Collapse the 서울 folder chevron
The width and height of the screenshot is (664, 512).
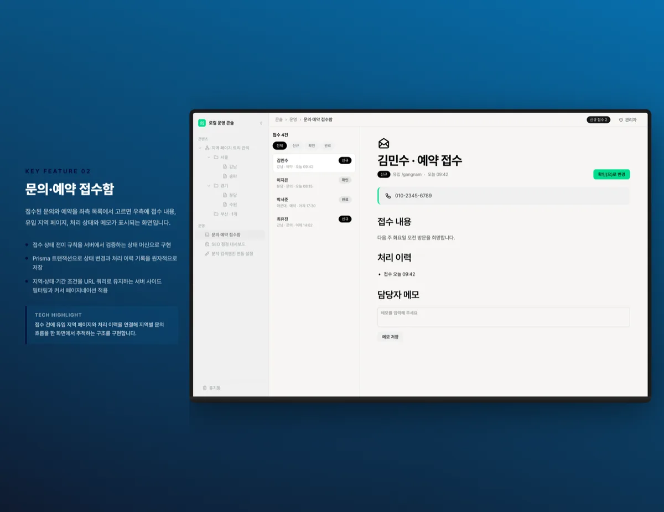click(209, 157)
